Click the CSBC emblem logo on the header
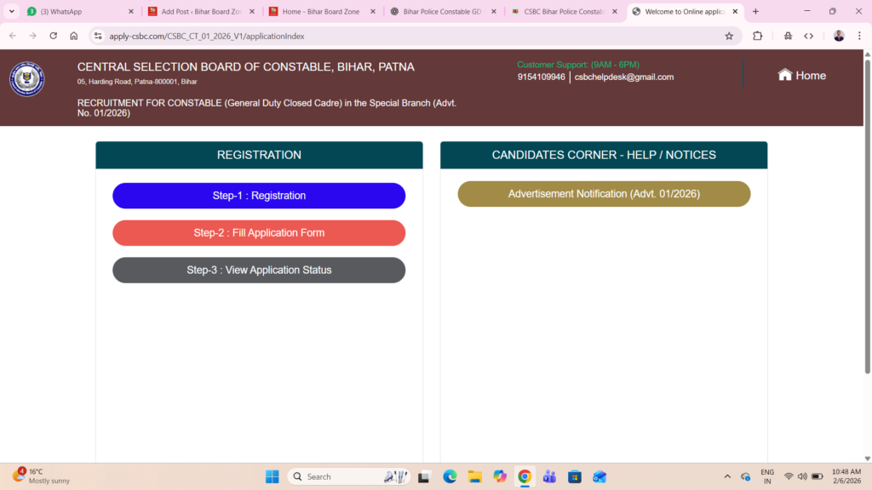 26,78
